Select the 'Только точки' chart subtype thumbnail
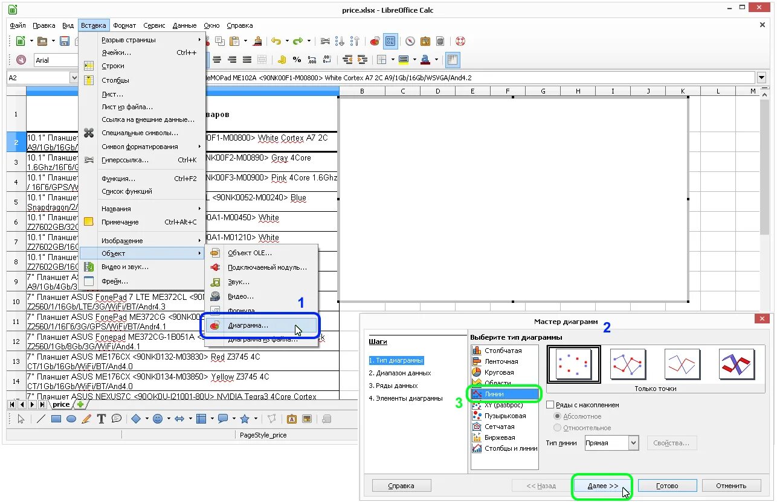777x502 pixels. pos(573,364)
